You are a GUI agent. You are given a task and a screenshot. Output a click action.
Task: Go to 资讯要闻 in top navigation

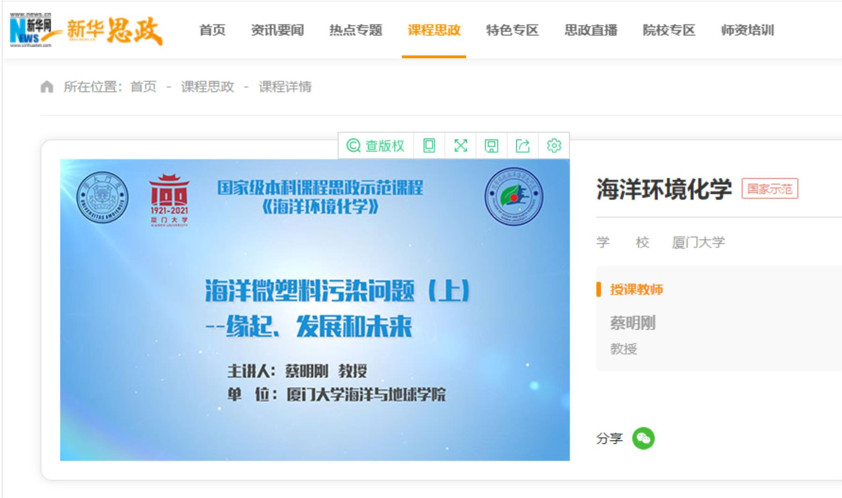click(277, 30)
